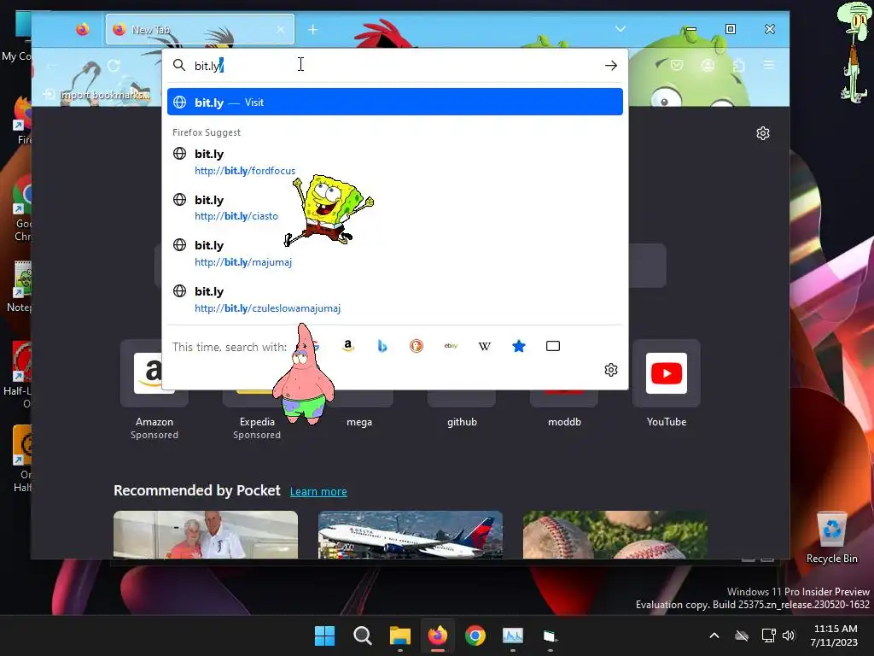Select the New Tab tab
This screenshot has height=656, width=874.
[x=200, y=30]
